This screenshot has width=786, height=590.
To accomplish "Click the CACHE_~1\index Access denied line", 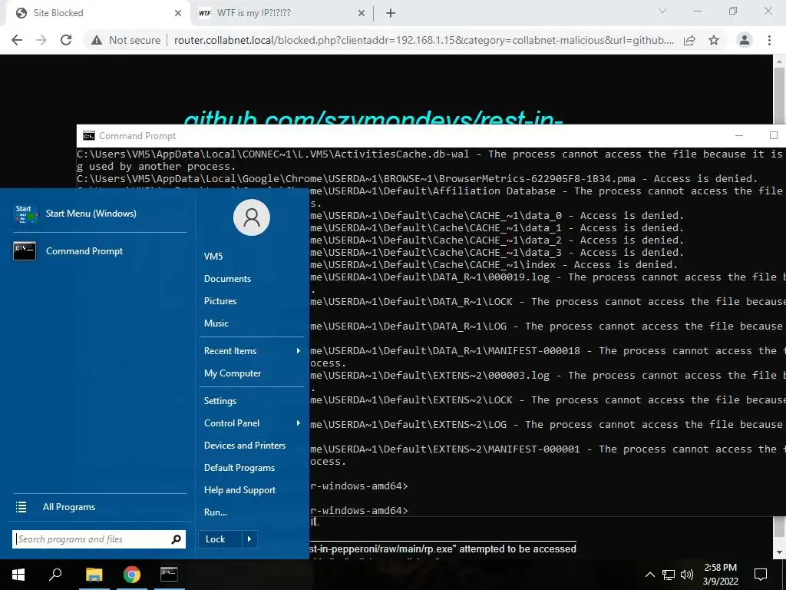I will (494, 265).
